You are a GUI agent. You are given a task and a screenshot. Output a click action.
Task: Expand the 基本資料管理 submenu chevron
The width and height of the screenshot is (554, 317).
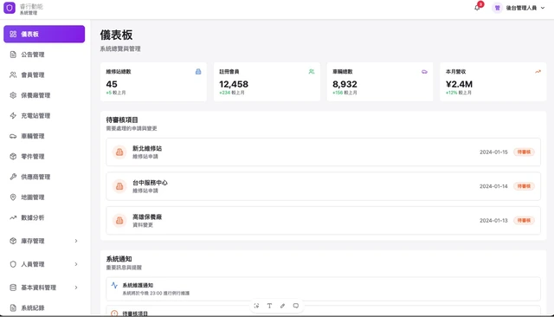click(x=76, y=288)
